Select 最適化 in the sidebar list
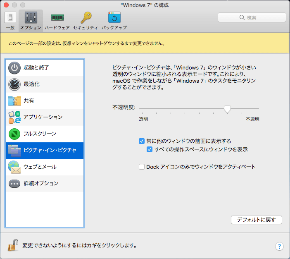Screen dimensions: 290x259 pos(45,84)
